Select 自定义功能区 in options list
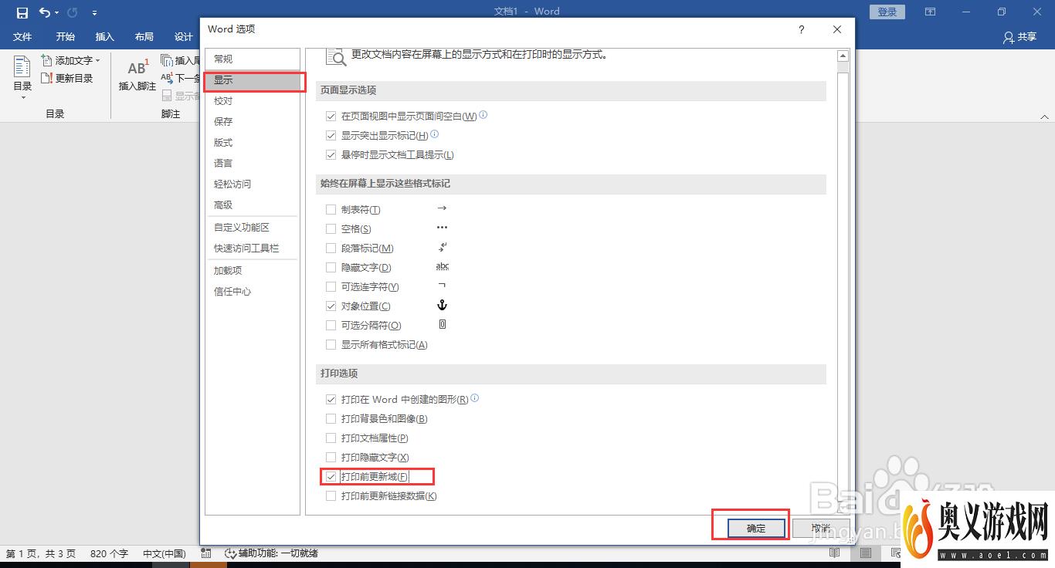1055x568 pixels. [x=252, y=227]
